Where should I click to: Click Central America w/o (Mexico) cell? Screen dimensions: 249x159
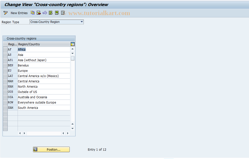coord(44,76)
